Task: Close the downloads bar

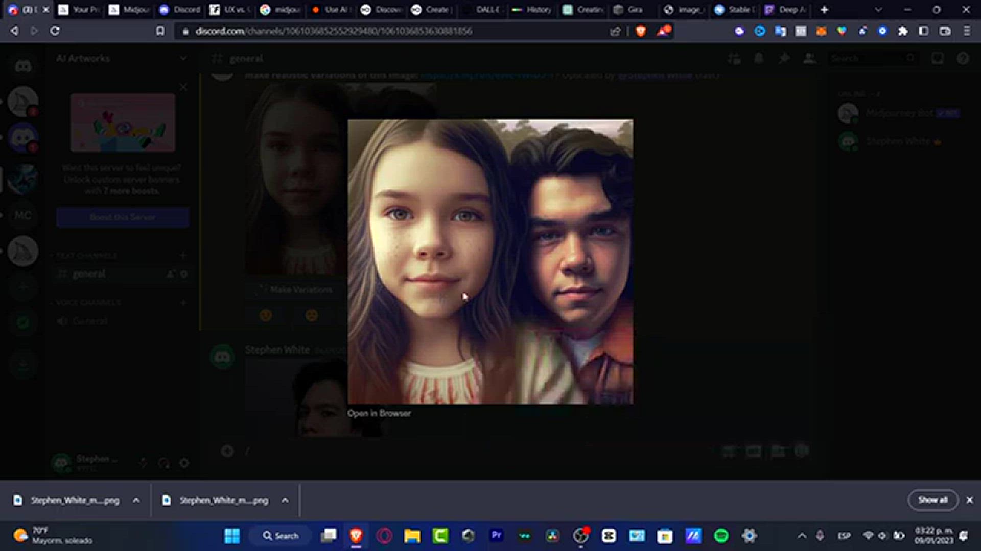Action: click(969, 500)
